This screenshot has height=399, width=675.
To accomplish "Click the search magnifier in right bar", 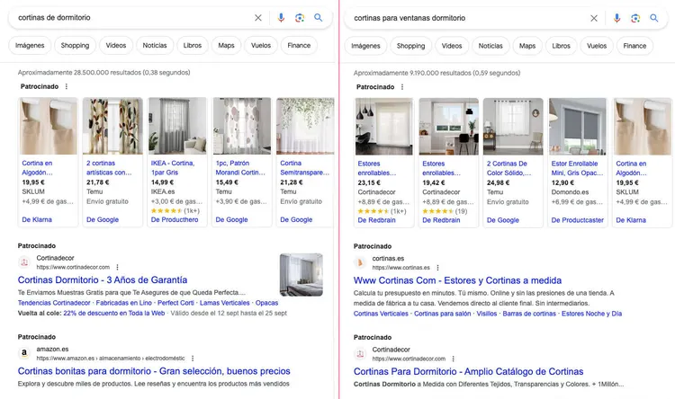I will pyautogui.click(x=654, y=18).
